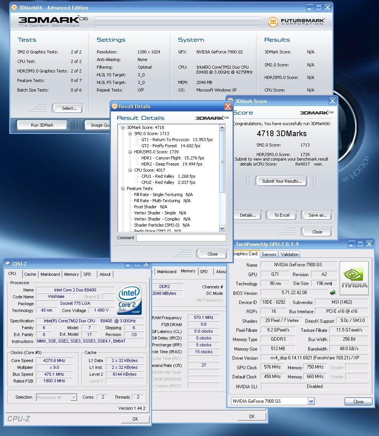Click the Result Details title bar icon
Image resolution: width=379 pixels, height=436 pixels.
pyautogui.click(x=115, y=106)
